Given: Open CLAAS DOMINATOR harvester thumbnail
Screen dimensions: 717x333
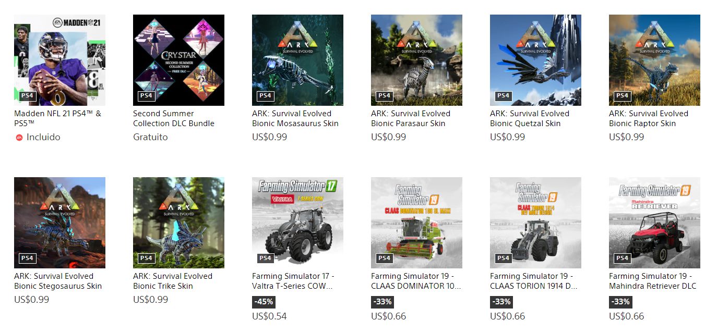Looking at the screenshot, I should click(416, 223).
